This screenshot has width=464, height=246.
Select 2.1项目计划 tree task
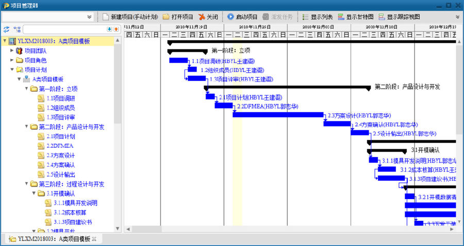(61, 136)
